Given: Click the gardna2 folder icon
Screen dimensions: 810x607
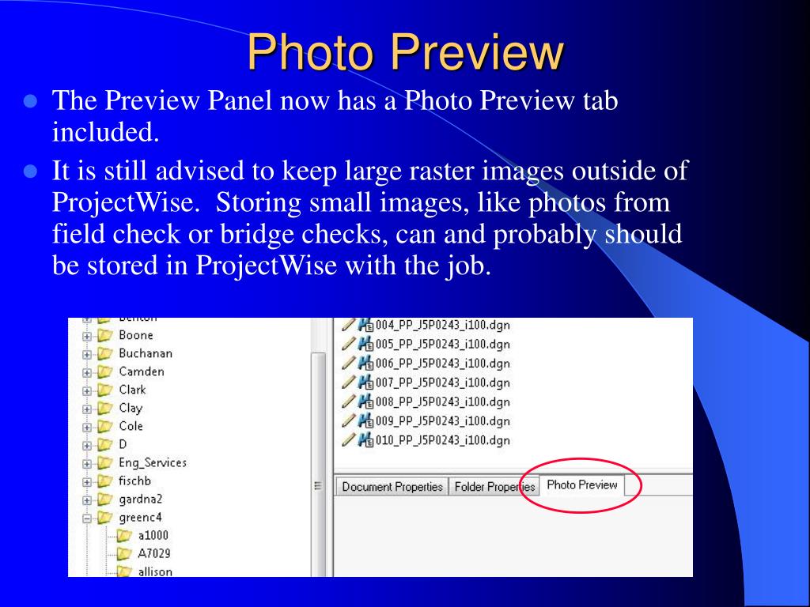Looking at the screenshot, I should [105, 500].
